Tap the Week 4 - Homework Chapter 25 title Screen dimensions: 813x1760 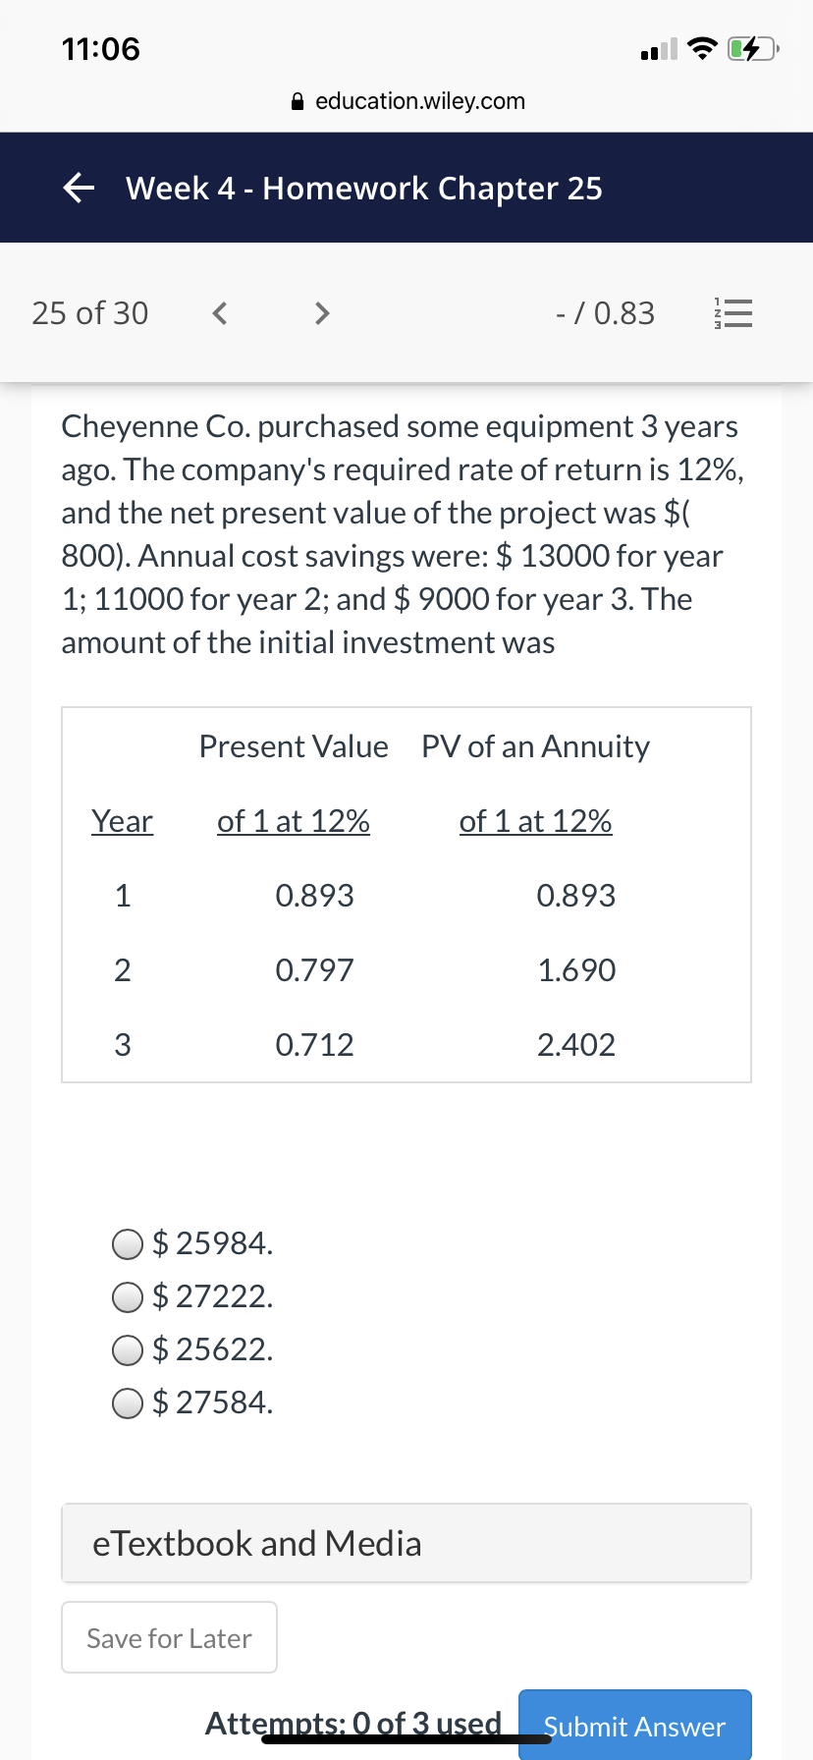[x=364, y=188]
